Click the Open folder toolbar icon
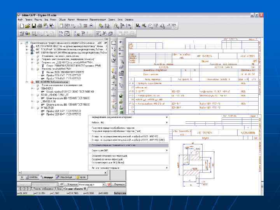 (28, 26)
